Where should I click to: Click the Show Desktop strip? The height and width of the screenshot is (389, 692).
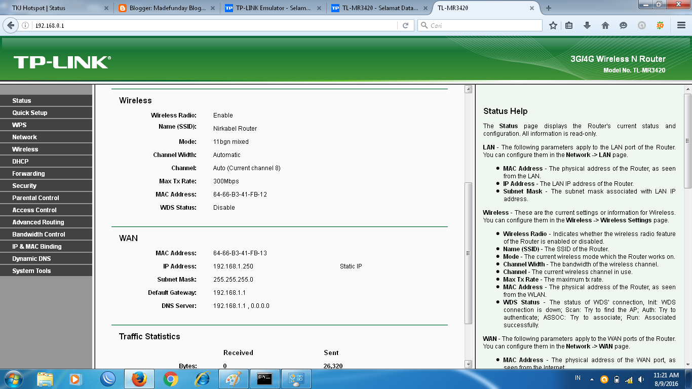(688, 379)
